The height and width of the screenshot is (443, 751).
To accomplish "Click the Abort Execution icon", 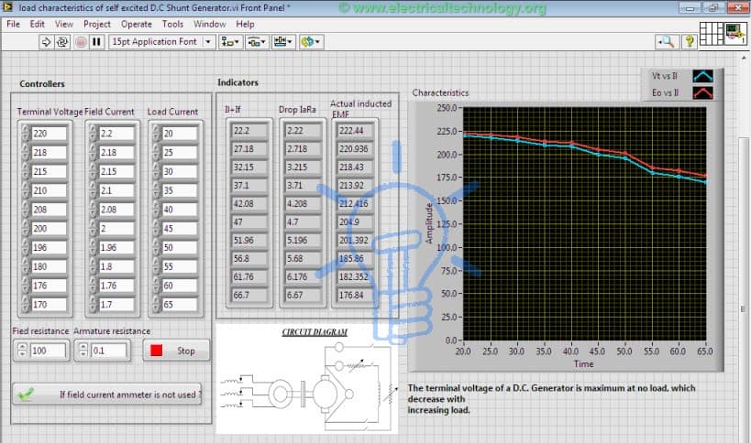I will pos(81,42).
